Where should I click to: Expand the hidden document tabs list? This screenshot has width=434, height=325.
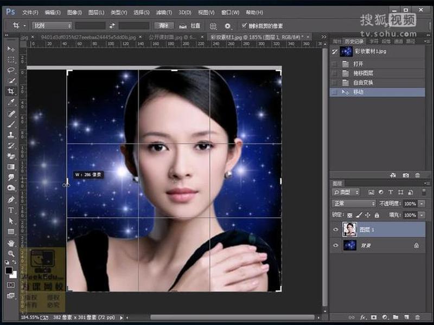(x=323, y=37)
